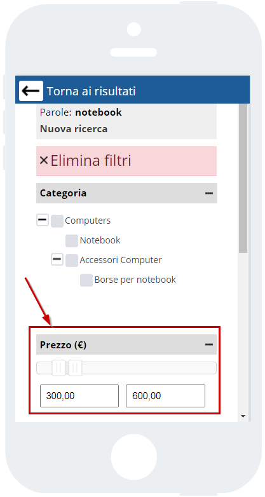Click the left price slider handle

[x=58, y=368]
